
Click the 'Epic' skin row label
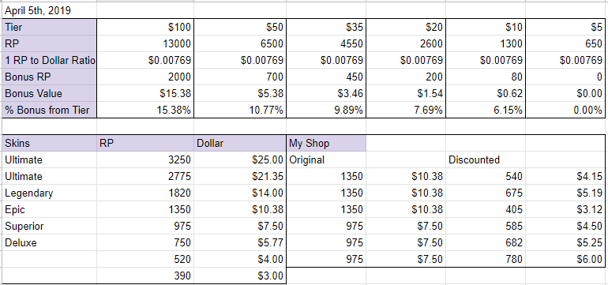[49, 210]
